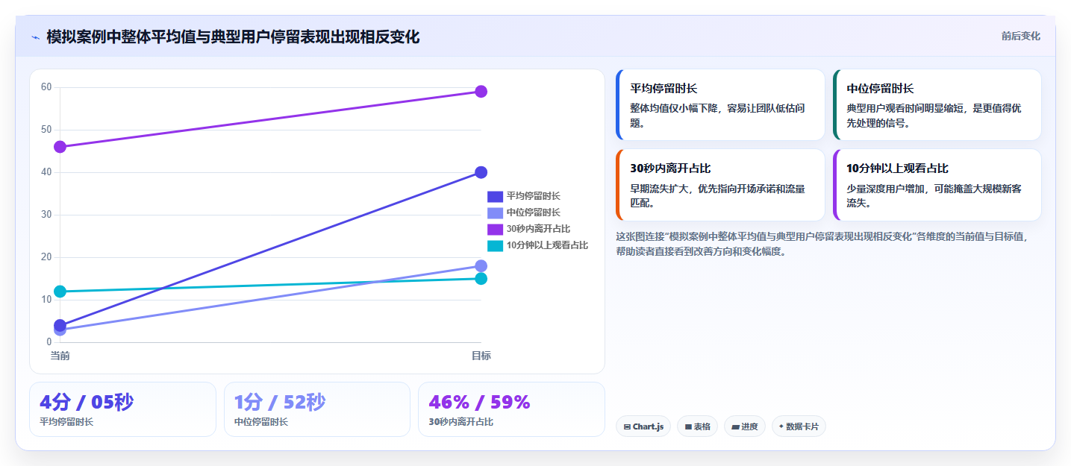This screenshot has height=466, width=1071.
Task: Click text 少量深度用户增加 in fourth card
Action: point(885,189)
